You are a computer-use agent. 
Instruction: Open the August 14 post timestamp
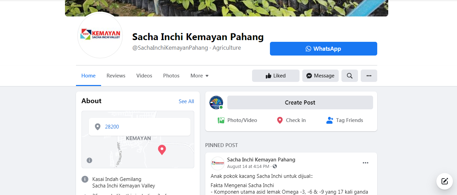click(x=248, y=167)
